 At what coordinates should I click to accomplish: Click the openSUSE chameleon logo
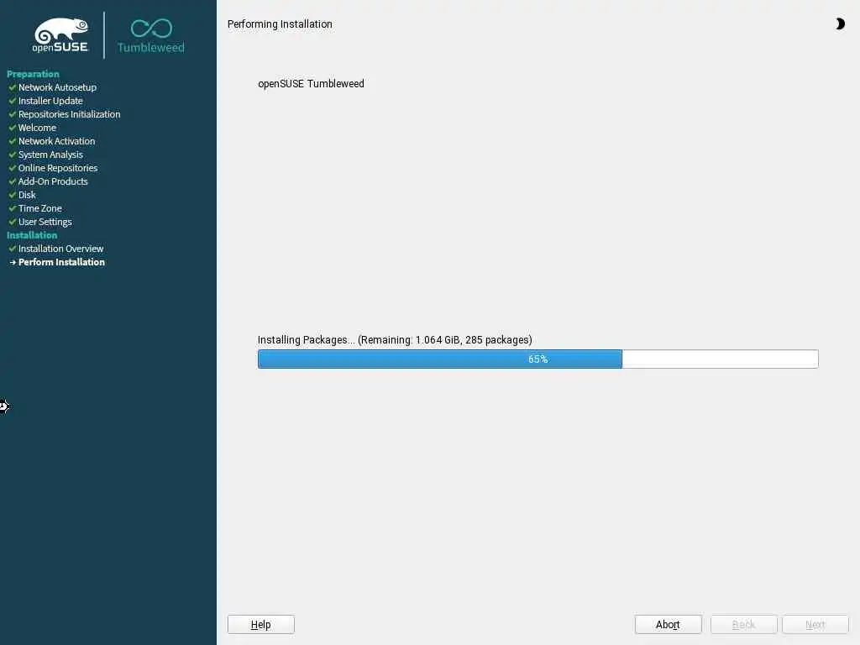pyautogui.click(x=60, y=35)
